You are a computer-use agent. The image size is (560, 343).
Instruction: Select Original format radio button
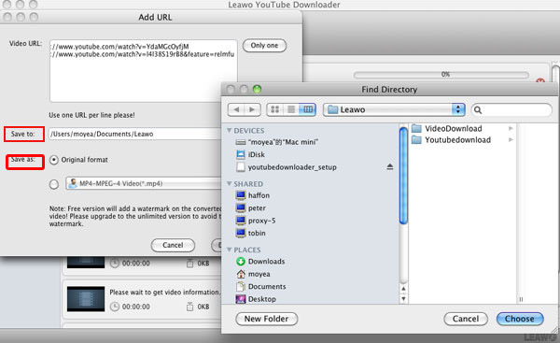pyautogui.click(x=54, y=160)
